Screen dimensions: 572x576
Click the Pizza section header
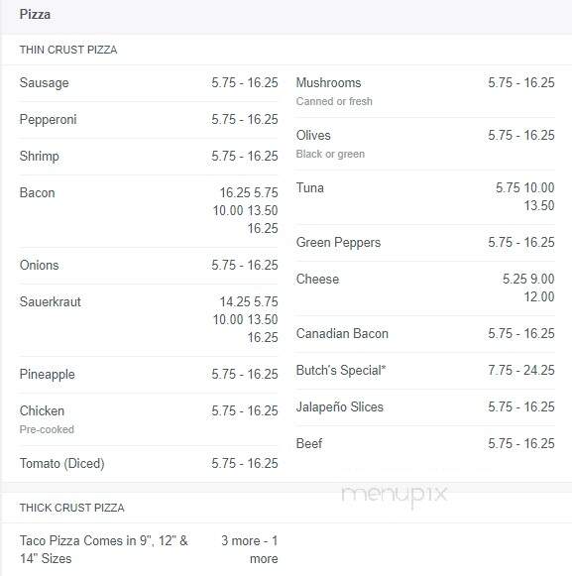(35, 14)
